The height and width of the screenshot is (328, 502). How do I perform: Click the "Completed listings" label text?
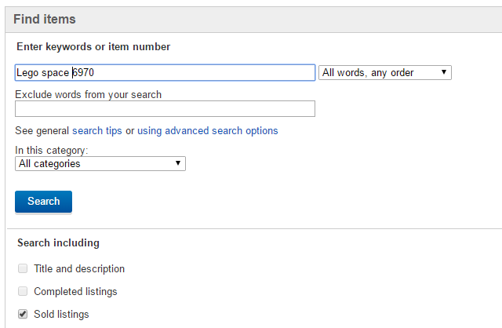[75, 292]
